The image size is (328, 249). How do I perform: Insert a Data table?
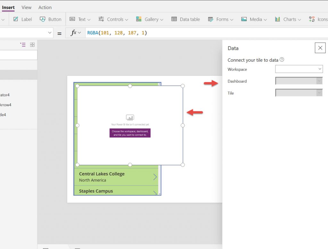(186, 19)
